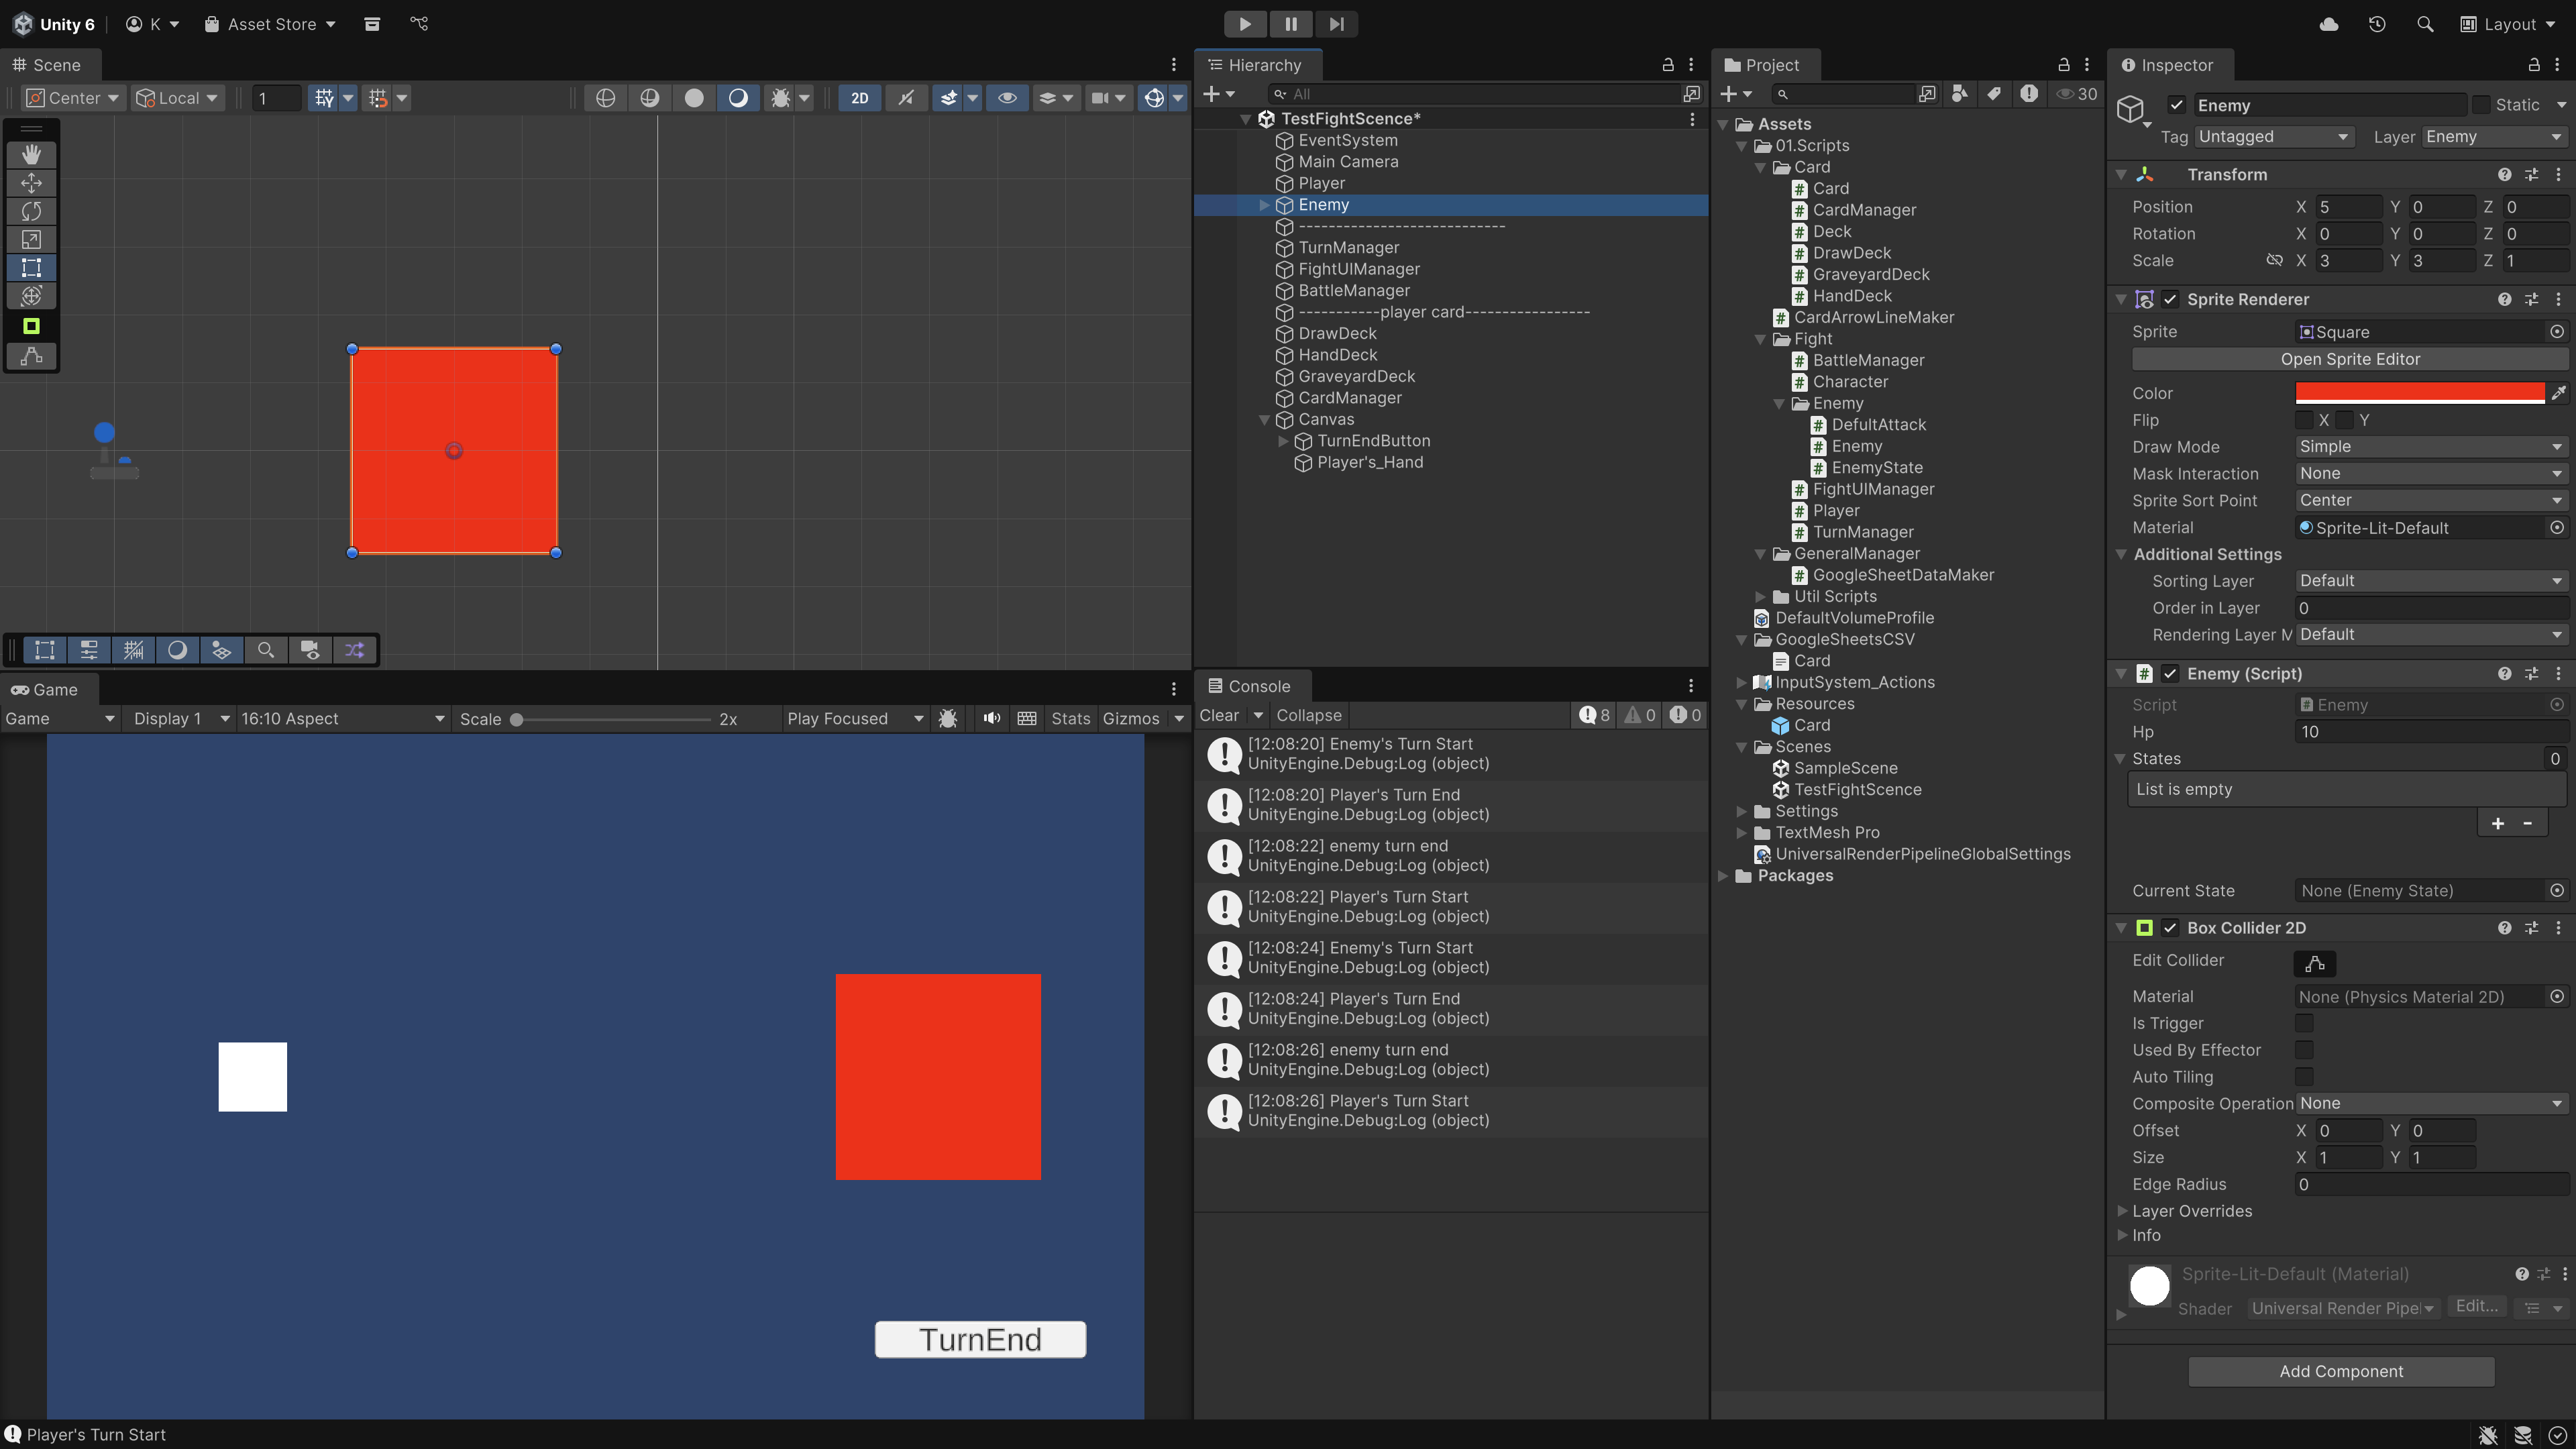
Task: Disable the Enemy (Script) component checkbox
Action: click(x=2170, y=674)
